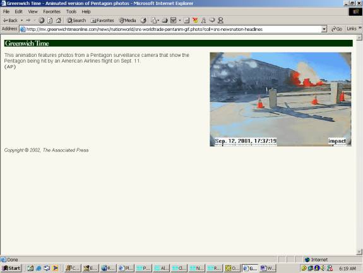This screenshot has height=273, width=363.
Task: Switch to the 'P...' taskbar window
Action: click(x=143, y=268)
